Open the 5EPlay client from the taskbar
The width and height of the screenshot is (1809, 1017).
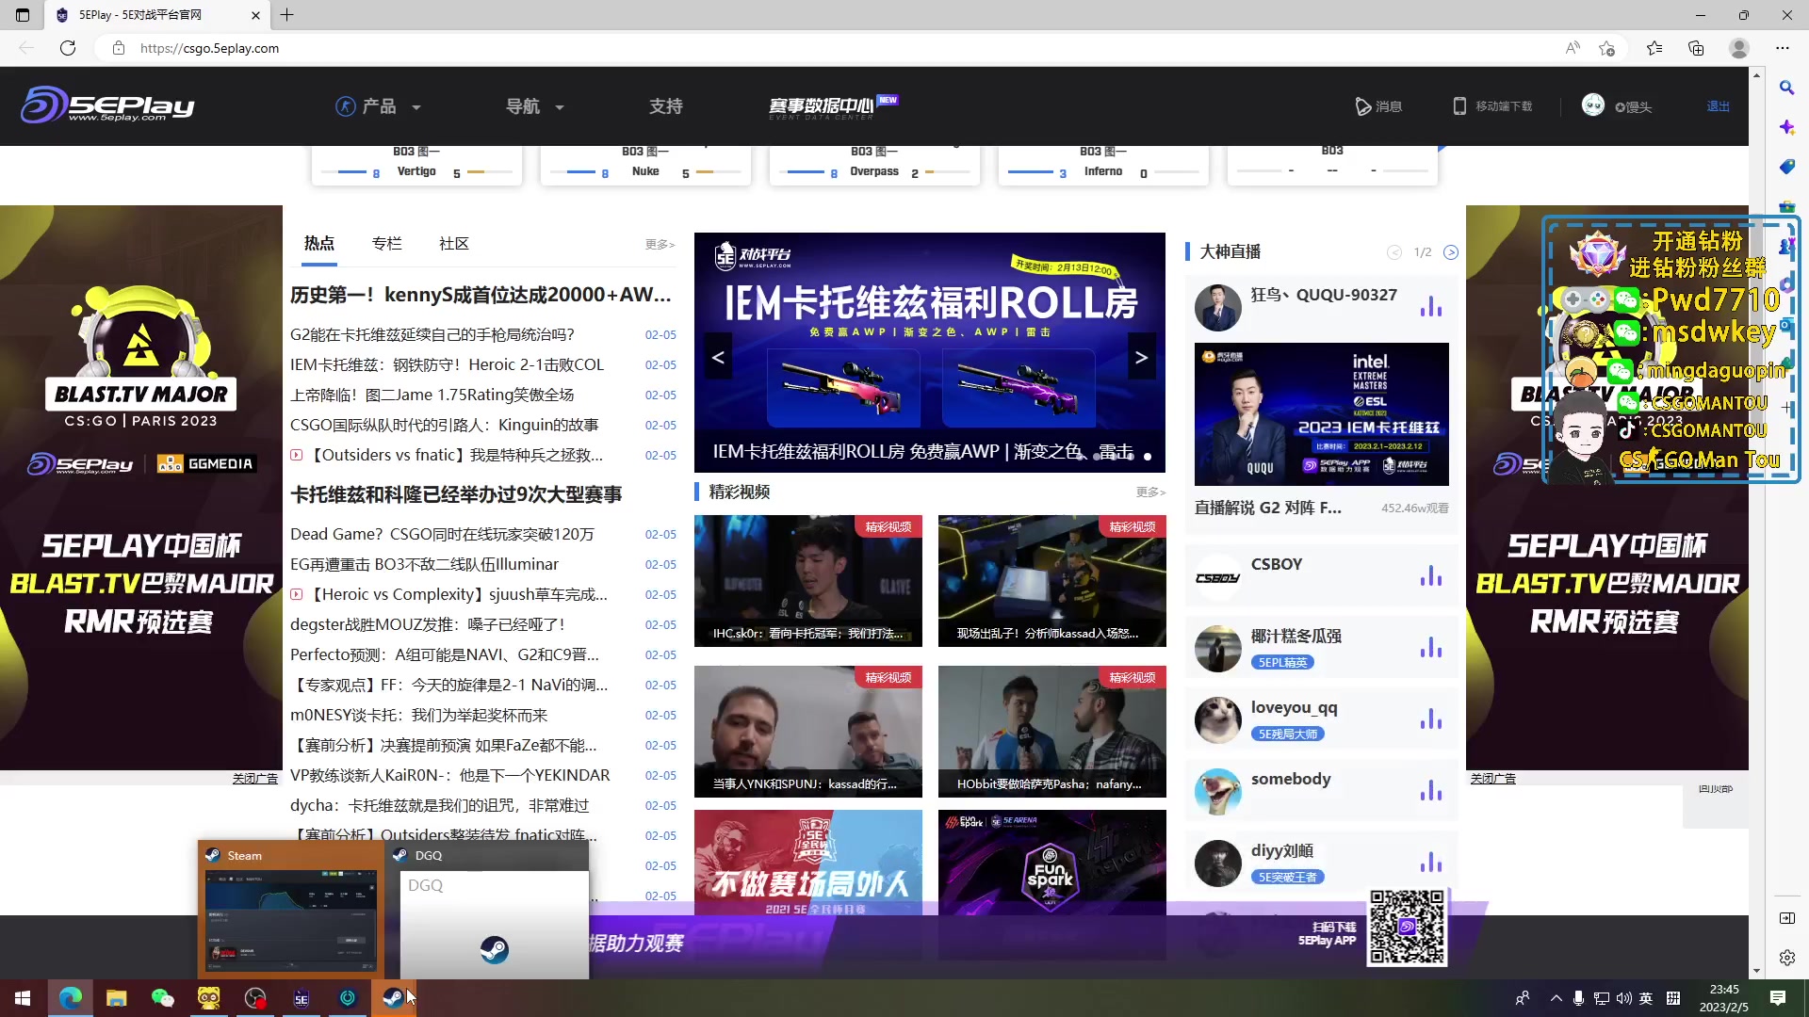click(301, 997)
